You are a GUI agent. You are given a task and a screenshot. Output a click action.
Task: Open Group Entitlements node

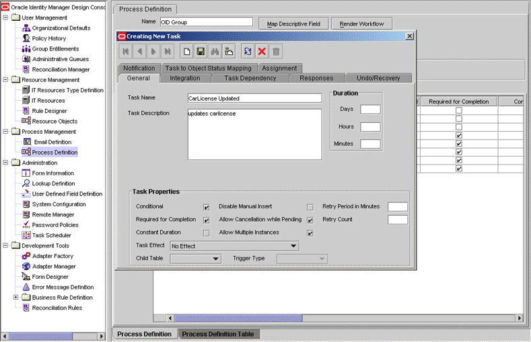coord(55,49)
